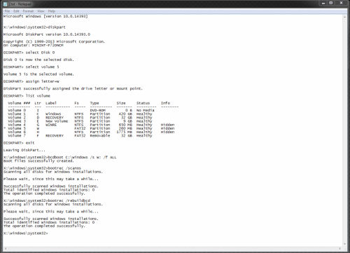Viewport: 350px width, 253px height.
Task: Maximize the Notepad window
Action: pyautogui.click(x=331, y=4)
